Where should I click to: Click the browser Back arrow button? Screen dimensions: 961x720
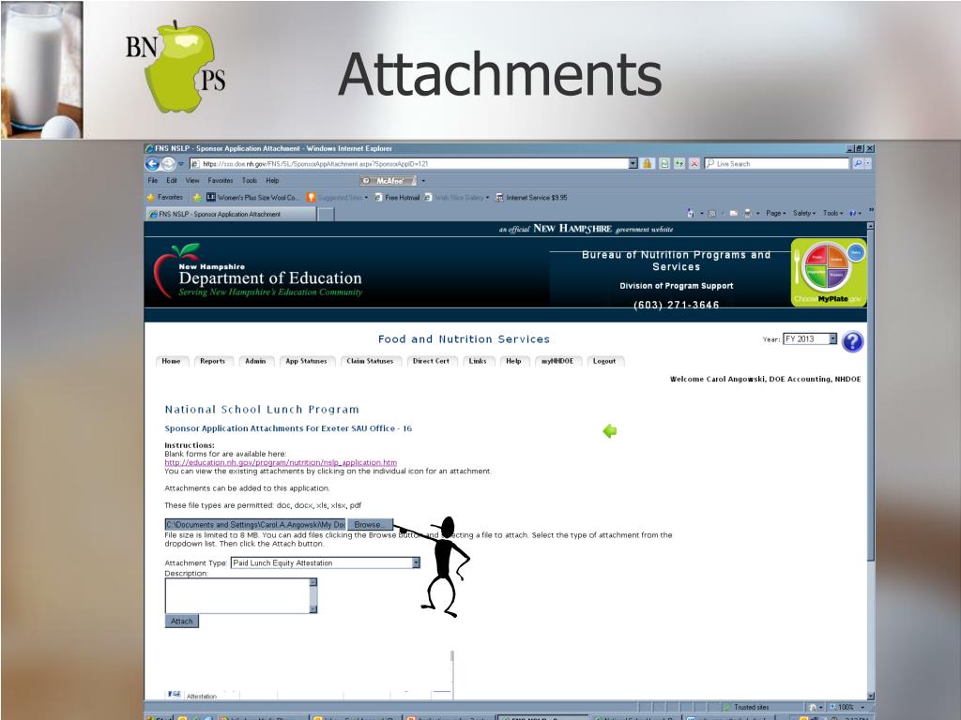(153, 163)
